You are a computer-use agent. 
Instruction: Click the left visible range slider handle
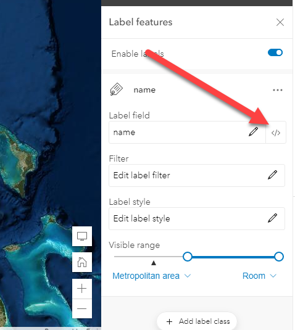pyautogui.click(x=187, y=257)
